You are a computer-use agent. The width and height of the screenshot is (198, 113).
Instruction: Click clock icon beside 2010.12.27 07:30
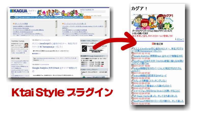pyautogui.click(x=132, y=88)
